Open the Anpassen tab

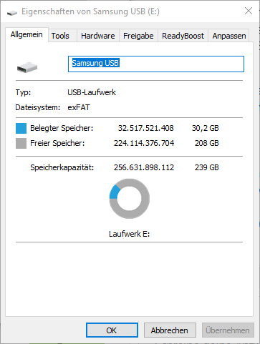(x=229, y=36)
